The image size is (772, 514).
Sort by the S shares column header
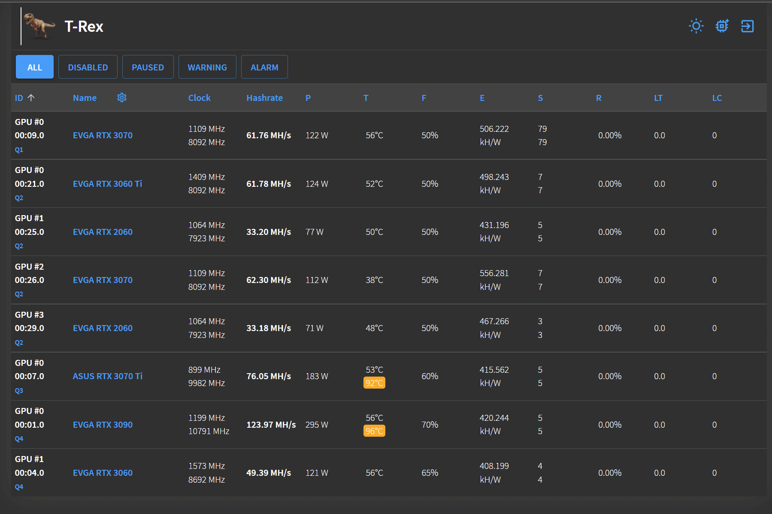click(540, 98)
